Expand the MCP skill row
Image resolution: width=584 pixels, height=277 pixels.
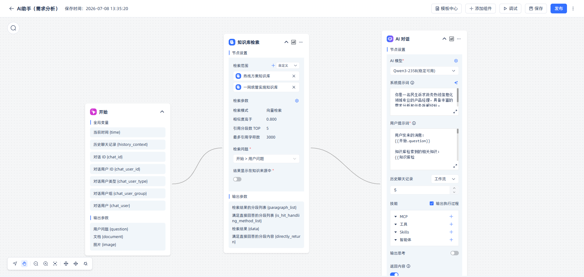click(x=396, y=217)
